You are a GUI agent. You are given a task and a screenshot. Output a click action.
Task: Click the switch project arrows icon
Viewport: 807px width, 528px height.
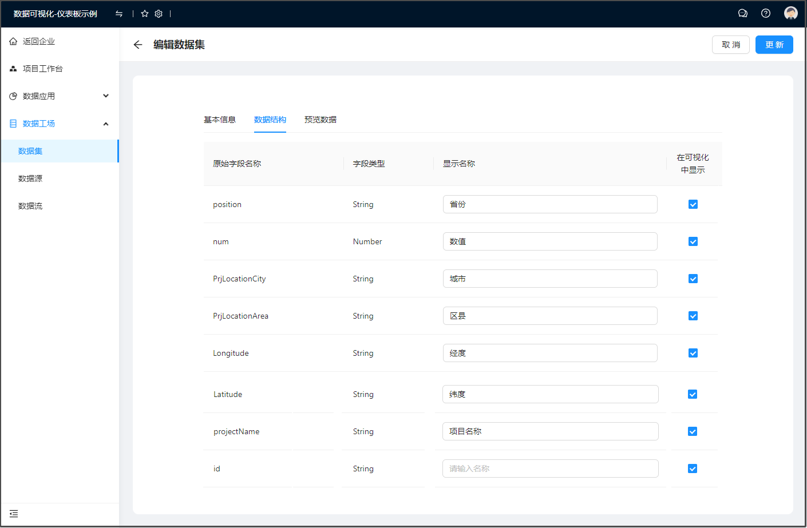click(x=119, y=14)
